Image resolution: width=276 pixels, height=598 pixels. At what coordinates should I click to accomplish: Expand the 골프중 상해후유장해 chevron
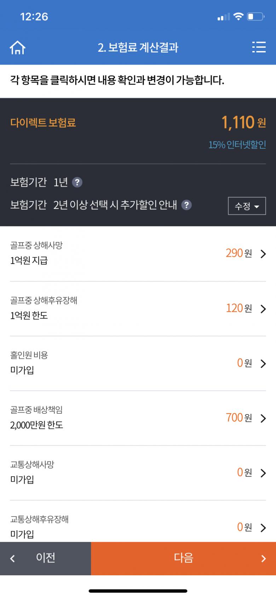263,309
